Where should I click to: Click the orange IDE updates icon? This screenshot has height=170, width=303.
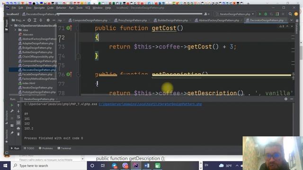click(296, 14)
